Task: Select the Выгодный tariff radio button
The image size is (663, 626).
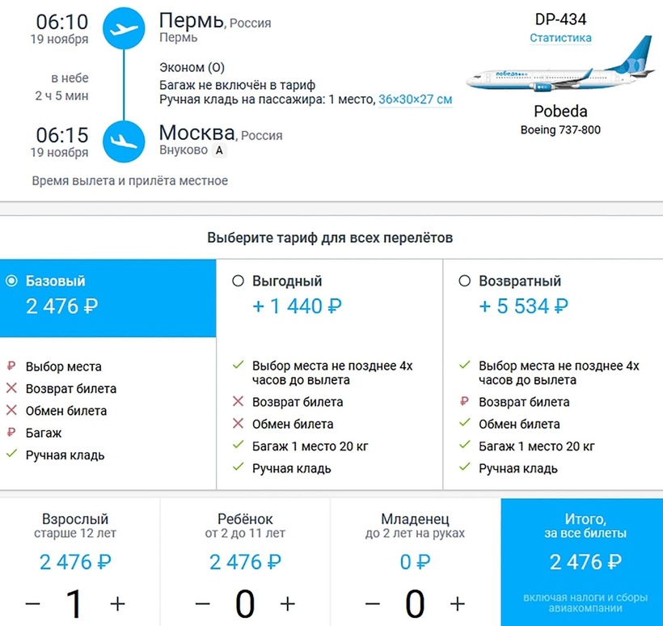Action: pos(238,281)
